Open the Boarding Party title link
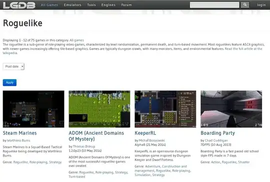The width and height of the screenshot is (270, 182). pyautogui.click(x=217, y=133)
